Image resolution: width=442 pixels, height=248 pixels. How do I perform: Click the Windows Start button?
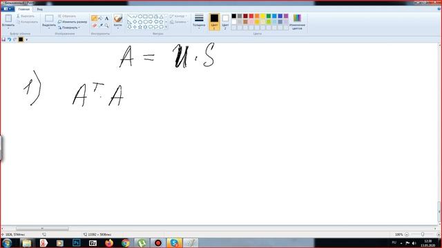pyautogui.click(x=7, y=242)
